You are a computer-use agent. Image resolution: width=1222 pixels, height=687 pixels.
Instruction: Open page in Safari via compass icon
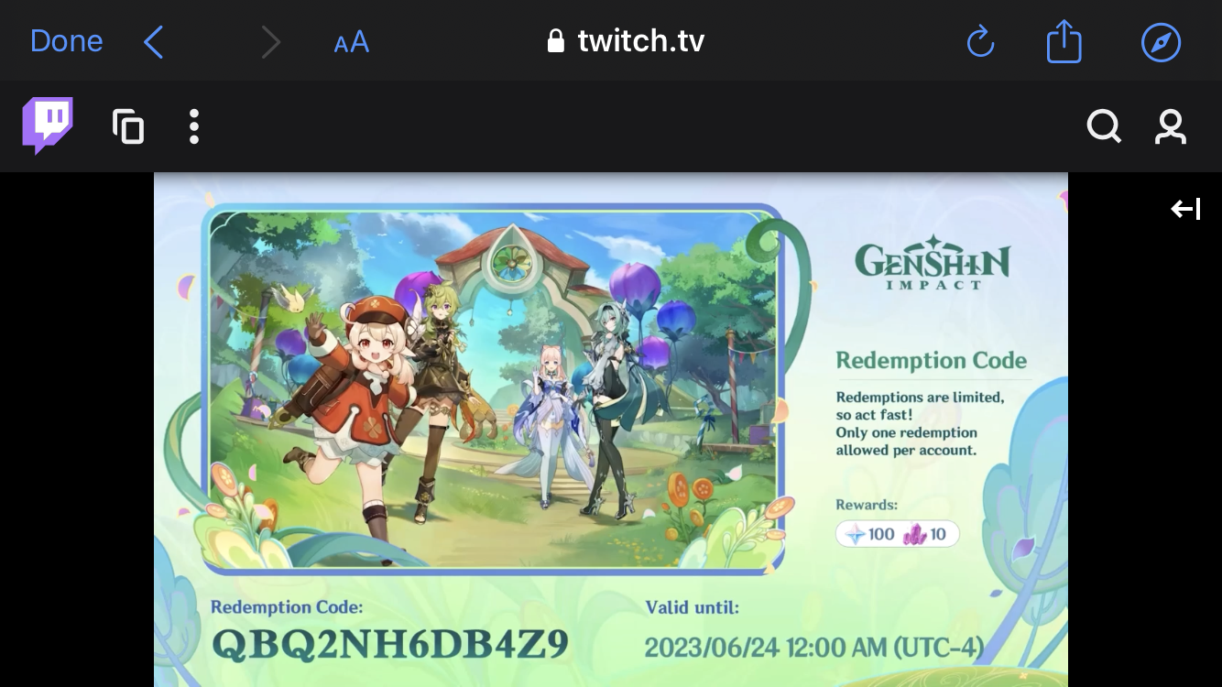1161,41
